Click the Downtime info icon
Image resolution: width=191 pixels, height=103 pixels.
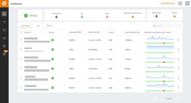coord(98,32)
